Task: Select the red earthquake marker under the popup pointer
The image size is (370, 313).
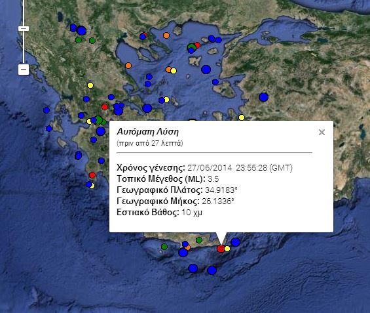Action: click(221, 249)
